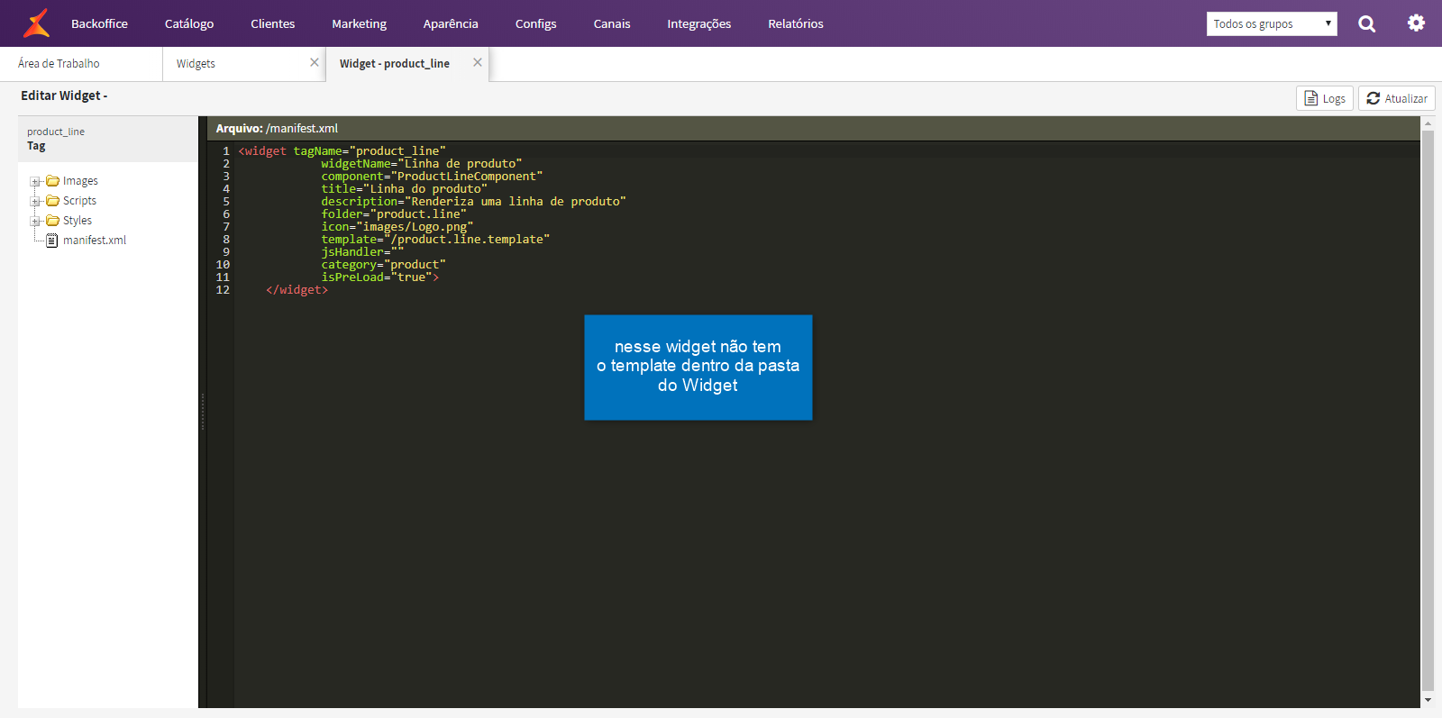Click the tagName="product_line" code line
1442x718 pixels.
click(342, 151)
